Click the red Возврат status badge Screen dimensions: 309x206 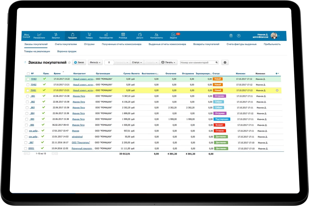pos(219,125)
